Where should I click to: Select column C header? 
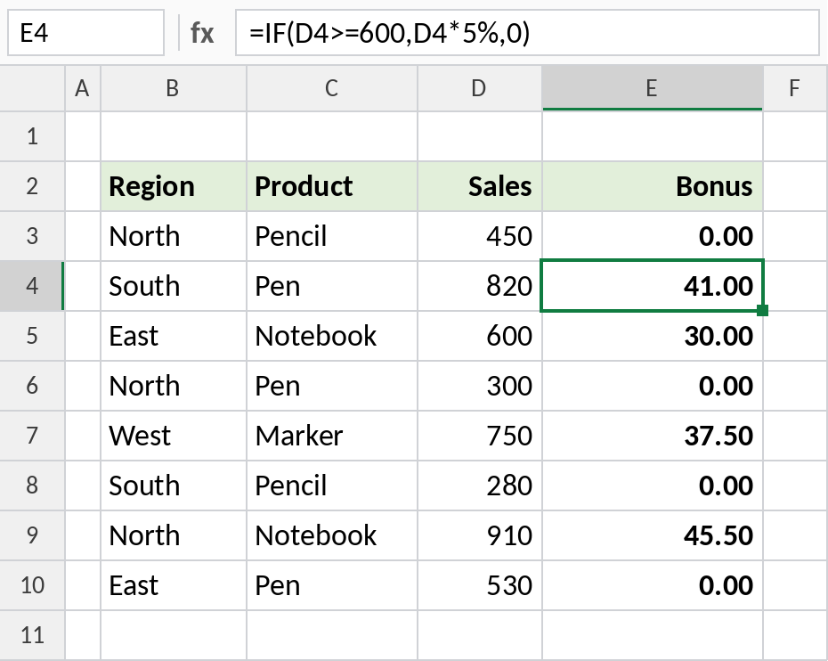(x=331, y=88)
